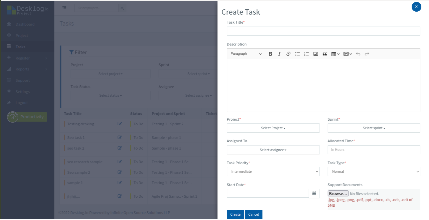
Task: Close the Create Task panel
Action: pyautogui.click(x=416, y=7)
